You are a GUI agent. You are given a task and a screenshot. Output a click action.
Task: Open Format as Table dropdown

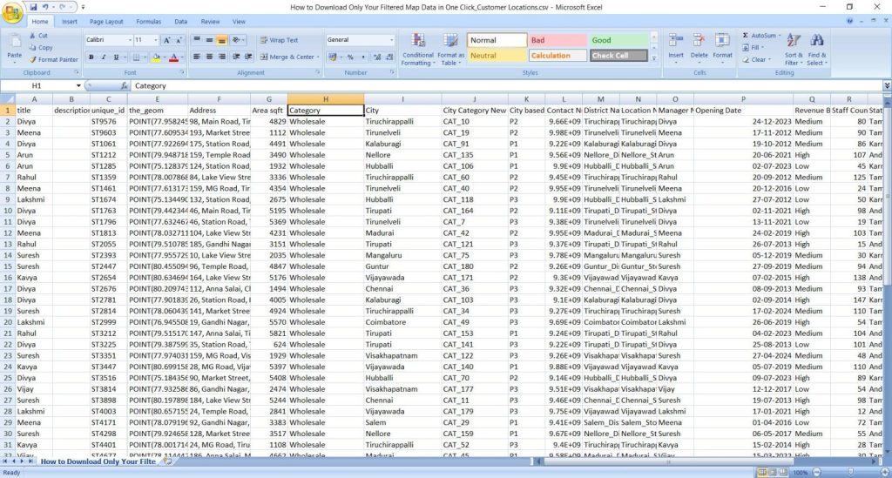tap(450, 50)
